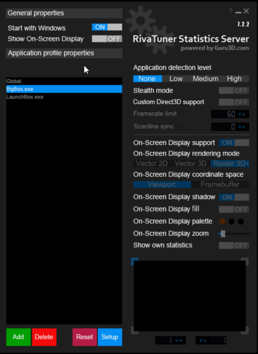The image size is (258, 354).
Task: Toggle Start with Windows switch
Action: pyautogui.click(x=107, y=27)
